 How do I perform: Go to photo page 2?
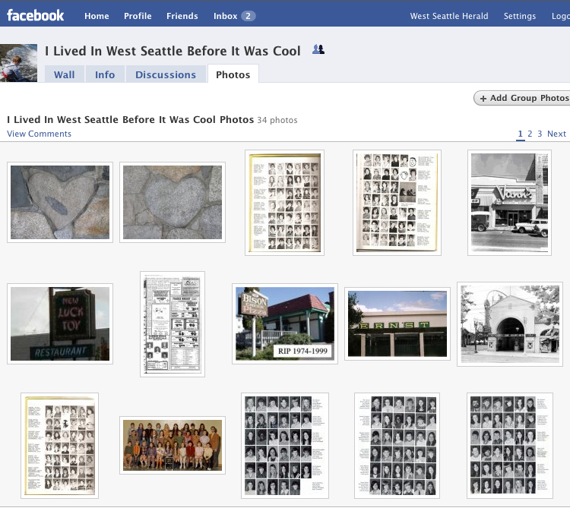point(530,134)
